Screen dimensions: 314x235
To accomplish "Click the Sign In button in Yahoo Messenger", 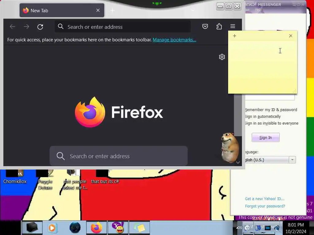I will coord(266,137).
